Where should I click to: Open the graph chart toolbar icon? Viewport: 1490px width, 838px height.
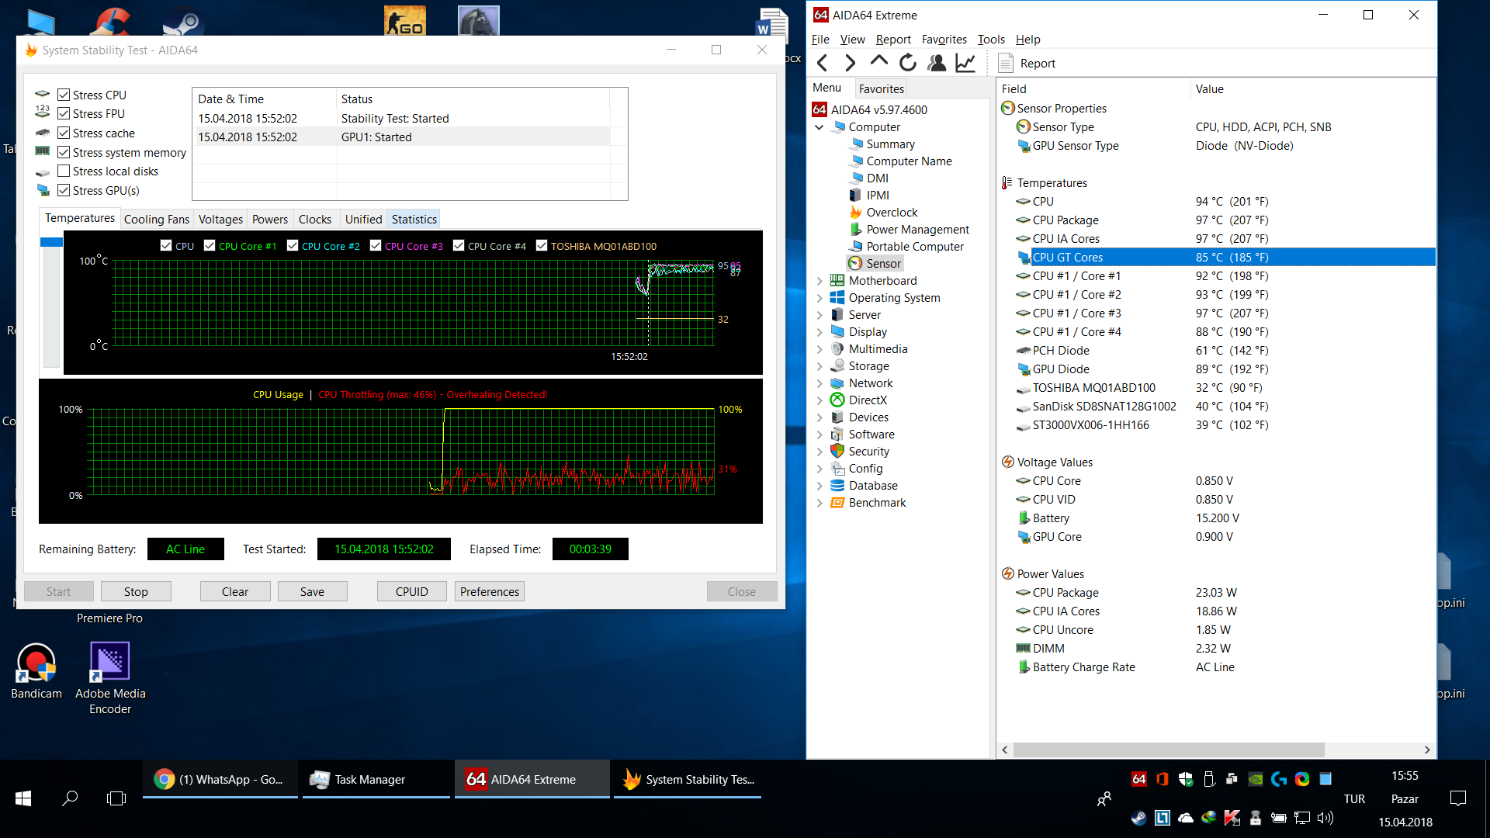[x=965, y=63]
